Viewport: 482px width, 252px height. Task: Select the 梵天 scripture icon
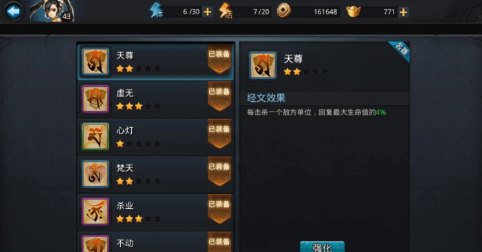click(95, 174)
